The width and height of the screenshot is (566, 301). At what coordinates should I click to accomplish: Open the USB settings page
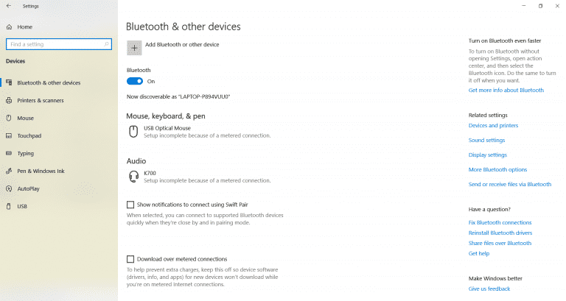pos(22,206)
